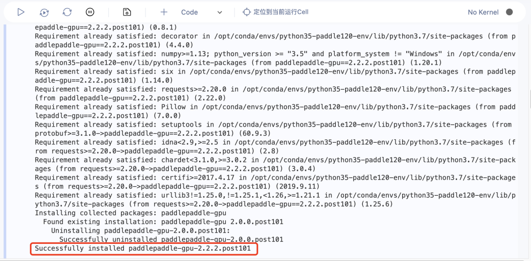Click the '(1.25.6)' urllib3 version text
Viewport: 531px width, 261px height.
point(377,204)
